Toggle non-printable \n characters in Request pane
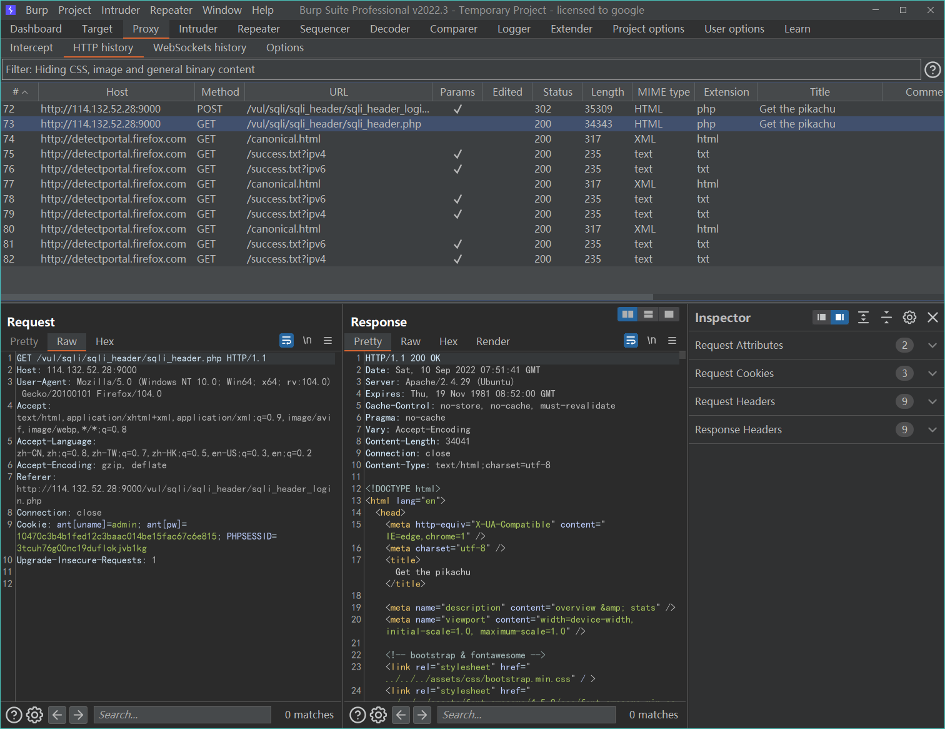 pos(307,340)
